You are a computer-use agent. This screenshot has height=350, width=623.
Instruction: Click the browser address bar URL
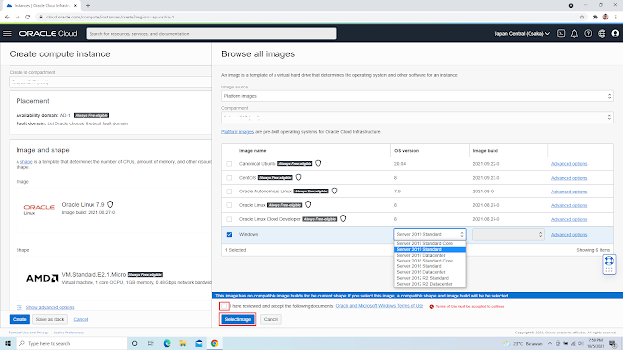110,17
